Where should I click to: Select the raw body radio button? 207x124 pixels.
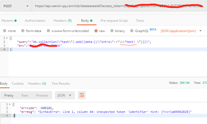pos(96,31)
